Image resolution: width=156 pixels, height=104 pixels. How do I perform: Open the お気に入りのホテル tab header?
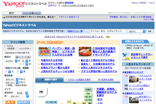click(x=134, y=41)
